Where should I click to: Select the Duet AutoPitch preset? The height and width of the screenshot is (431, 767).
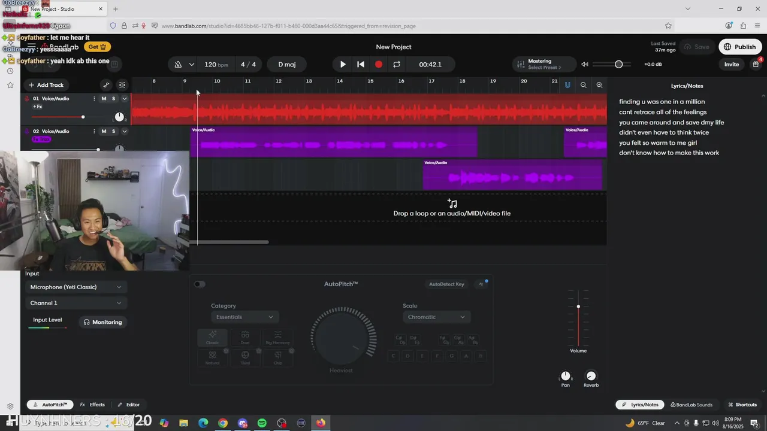click(245, 338)
